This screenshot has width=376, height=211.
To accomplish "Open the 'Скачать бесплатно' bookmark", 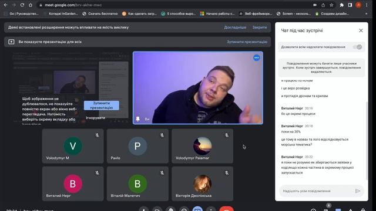I will [100, 13].
